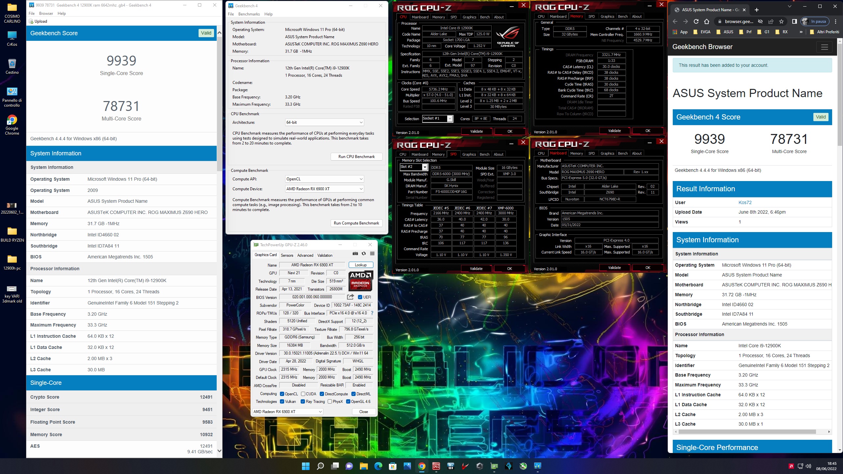Click Run Compute Benchmark button
The height and width of the screenshot is (474, 843).
coord(356,223)
